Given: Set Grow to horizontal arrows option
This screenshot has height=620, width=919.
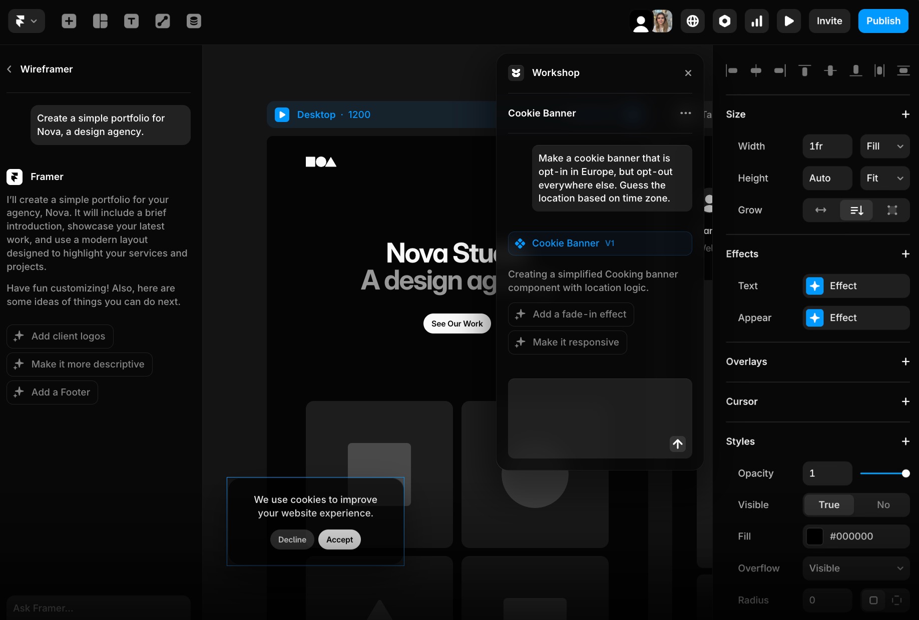Looking at the screenshot, I should [821, 210].
